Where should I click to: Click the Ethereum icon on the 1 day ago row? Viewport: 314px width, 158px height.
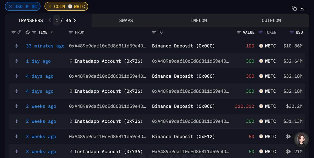click(17, 61)
